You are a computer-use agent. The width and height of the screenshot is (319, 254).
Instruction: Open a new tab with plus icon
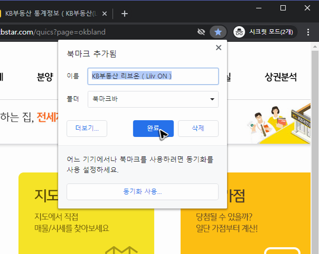click(124, 14)
